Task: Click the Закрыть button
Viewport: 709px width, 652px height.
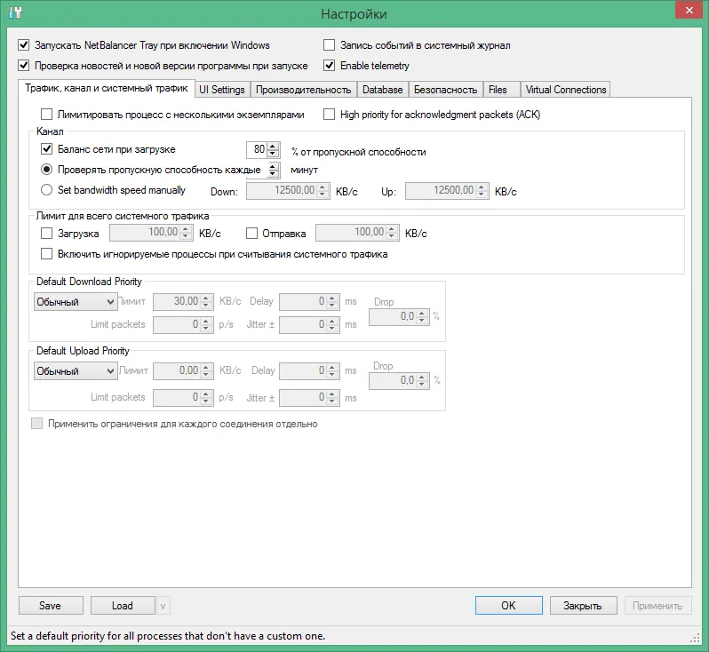Action: click(x=584, y=606)
